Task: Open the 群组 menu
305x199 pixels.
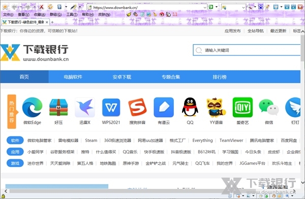Action: tap(55, 14)
